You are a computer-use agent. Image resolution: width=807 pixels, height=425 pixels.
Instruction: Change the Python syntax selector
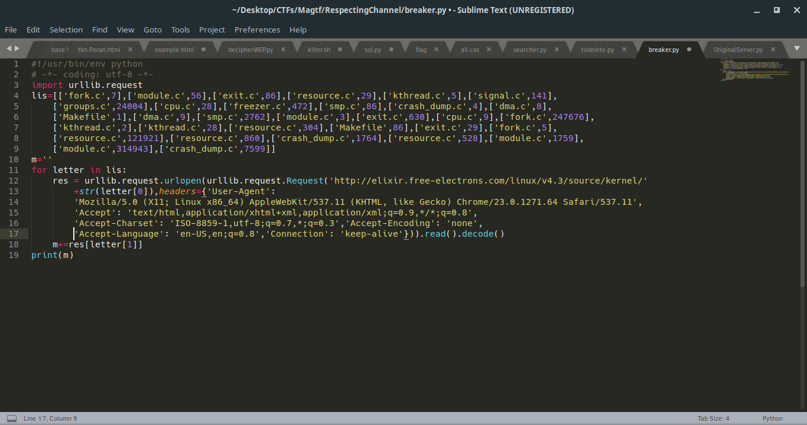[x=773, y=419]
